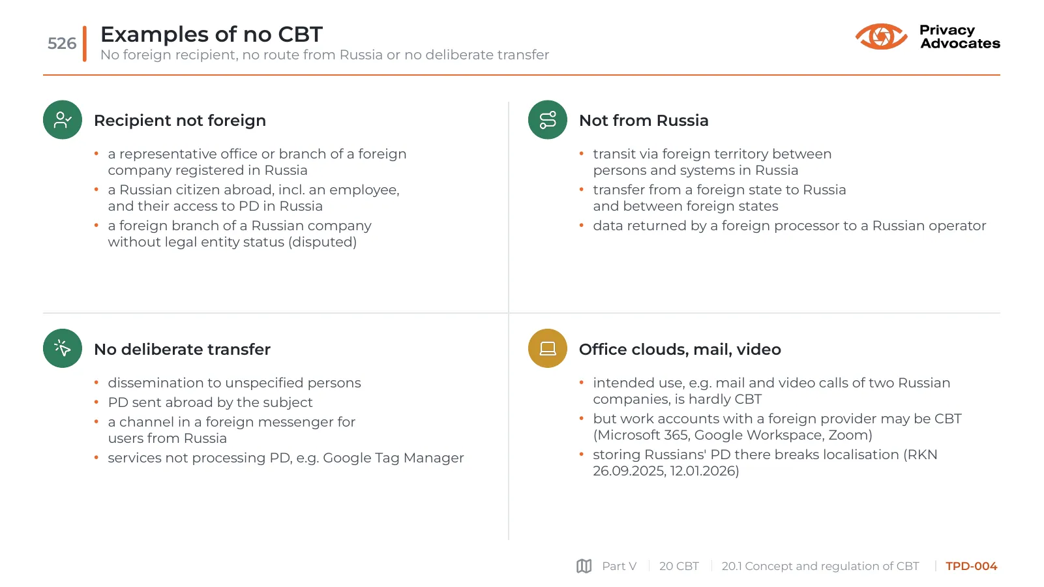Click the slide number 526
1044x587 pixels.
[x=62, y=44]
